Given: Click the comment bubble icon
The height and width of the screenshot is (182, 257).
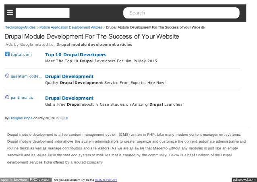Looking at the screenshot, I should coord(63,118).
